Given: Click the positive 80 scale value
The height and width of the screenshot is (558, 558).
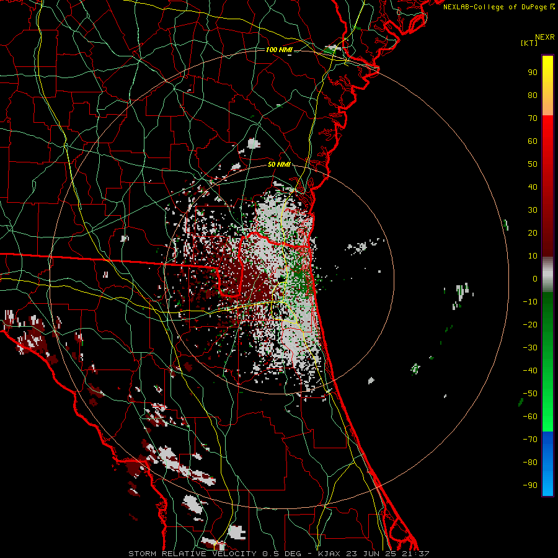Looking at the screenshot, I should coord(533,95).
